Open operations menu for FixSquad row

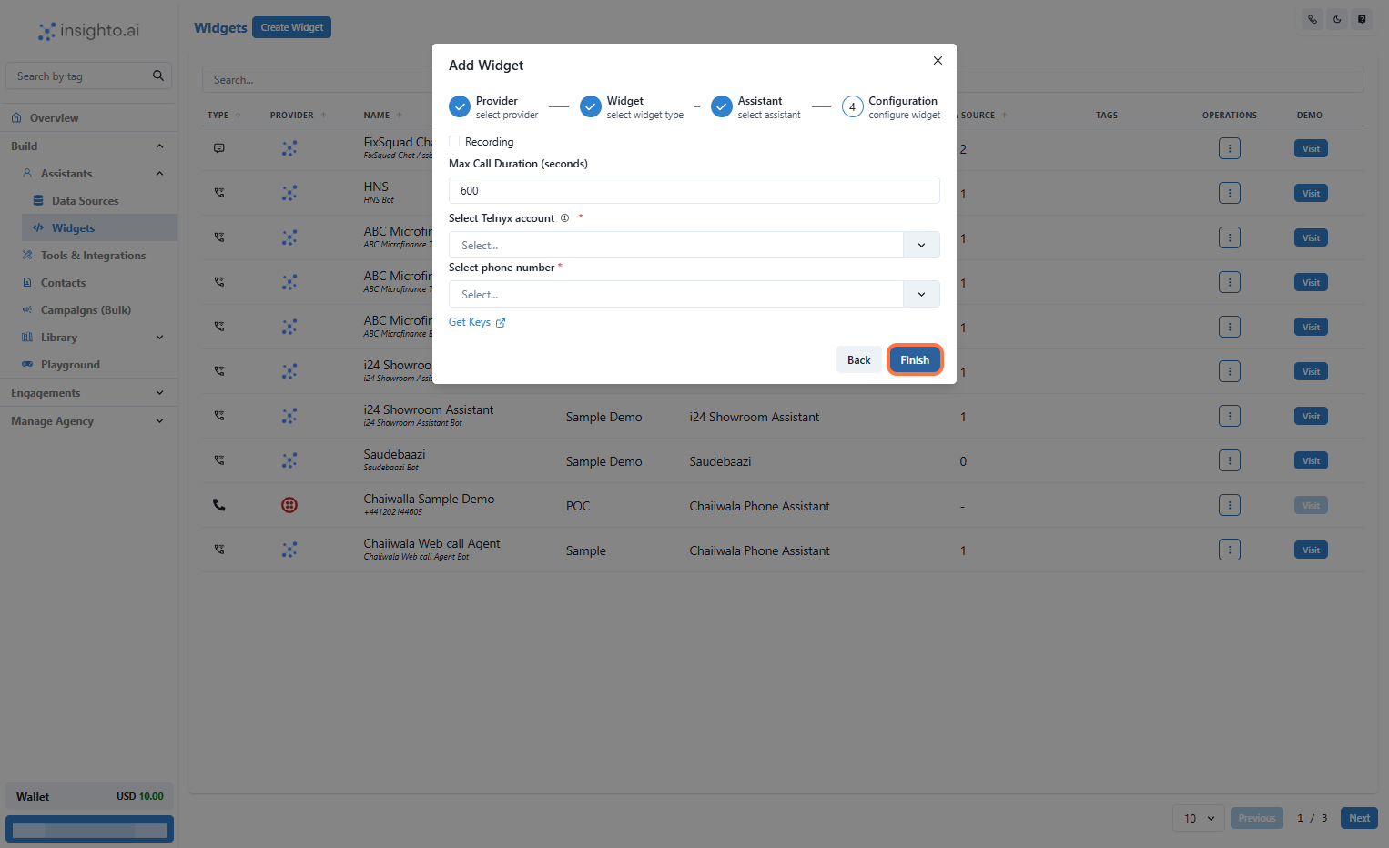point(1230,148)
